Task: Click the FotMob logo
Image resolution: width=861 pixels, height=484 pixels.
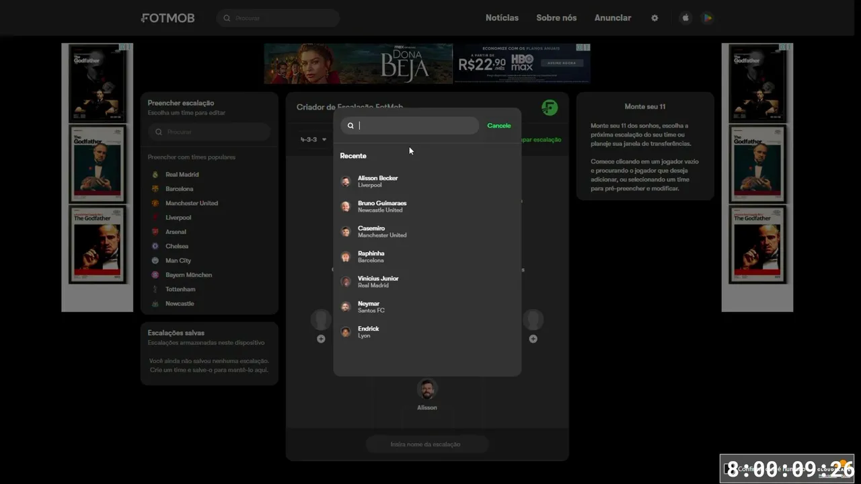Action: click(x=167, y=18)
